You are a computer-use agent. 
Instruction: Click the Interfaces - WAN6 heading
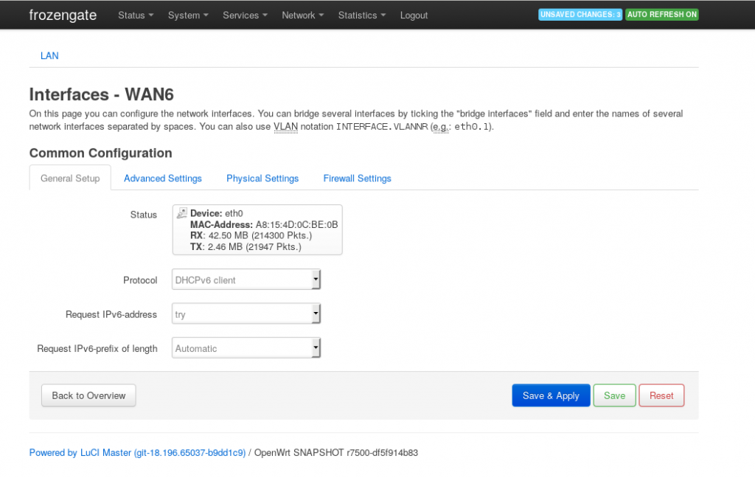point(101,94)
